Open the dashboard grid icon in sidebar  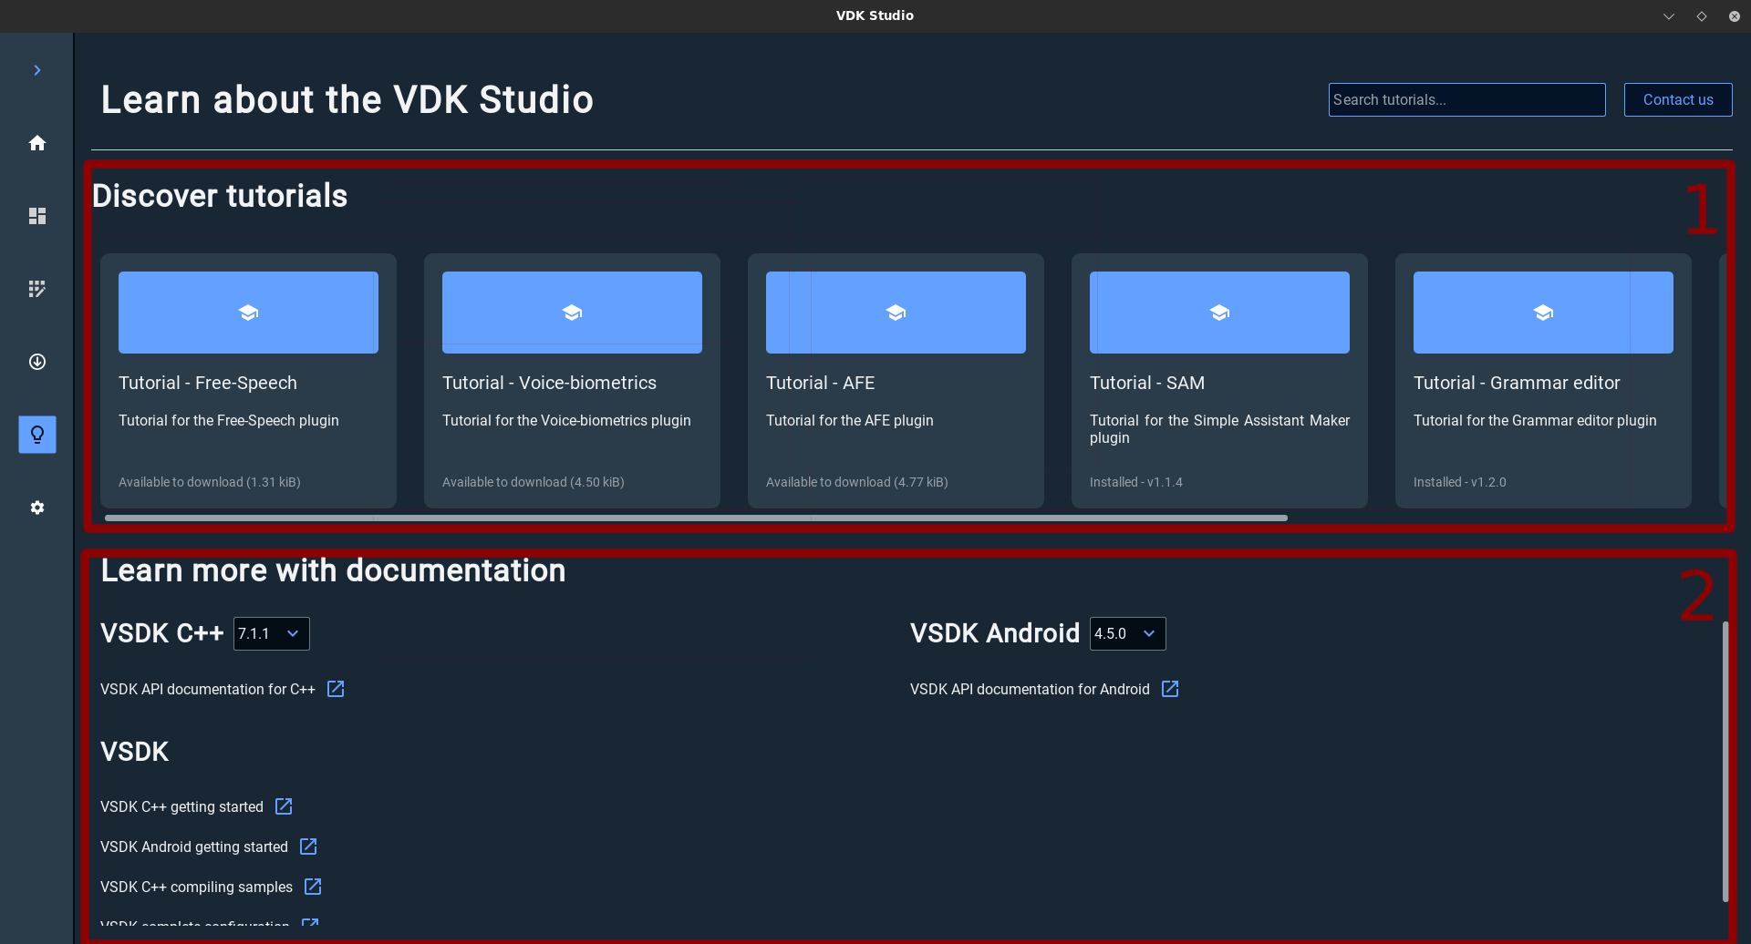tap(37, 216)
